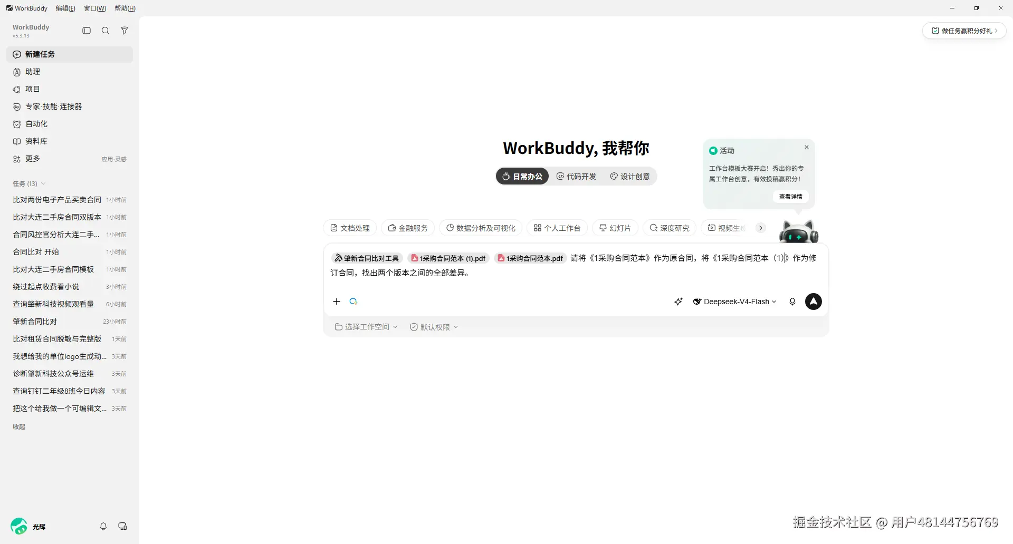Click the 肇新合同比对工具 skill tag
The width and height of the screenshot is (1013, 544).
pyautogui.click(x=367, y=258)
